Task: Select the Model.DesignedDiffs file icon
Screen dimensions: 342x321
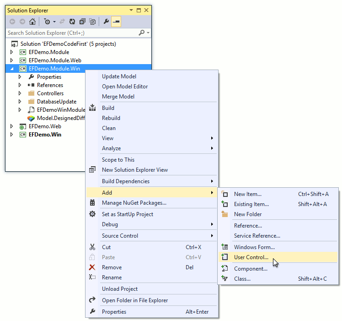Action: point(31,118)
